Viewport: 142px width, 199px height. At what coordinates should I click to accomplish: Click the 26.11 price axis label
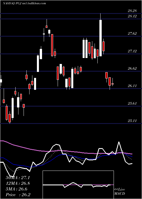132,86
